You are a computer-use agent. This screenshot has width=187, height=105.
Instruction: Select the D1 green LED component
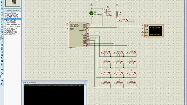(x=91, y=13)
